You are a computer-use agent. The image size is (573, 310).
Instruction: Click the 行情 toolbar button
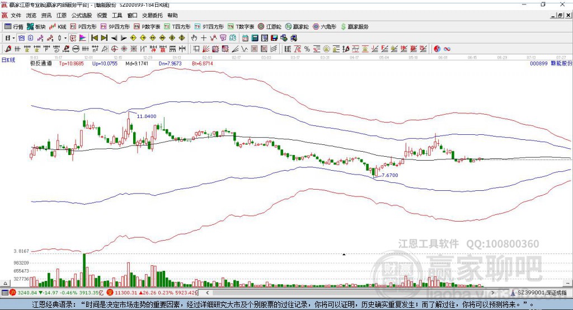[14, 27]
